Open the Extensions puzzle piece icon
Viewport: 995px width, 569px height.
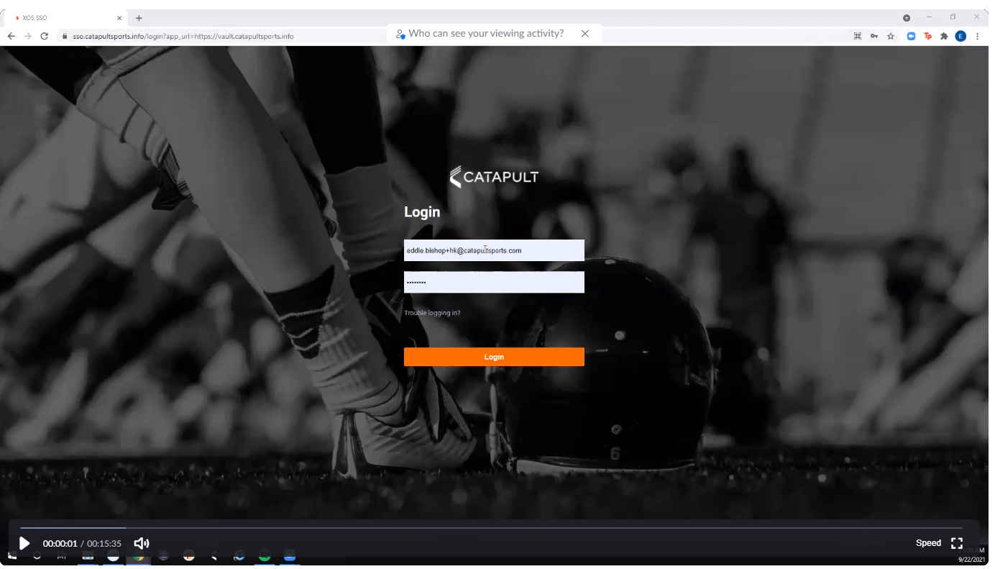(944, 35)
